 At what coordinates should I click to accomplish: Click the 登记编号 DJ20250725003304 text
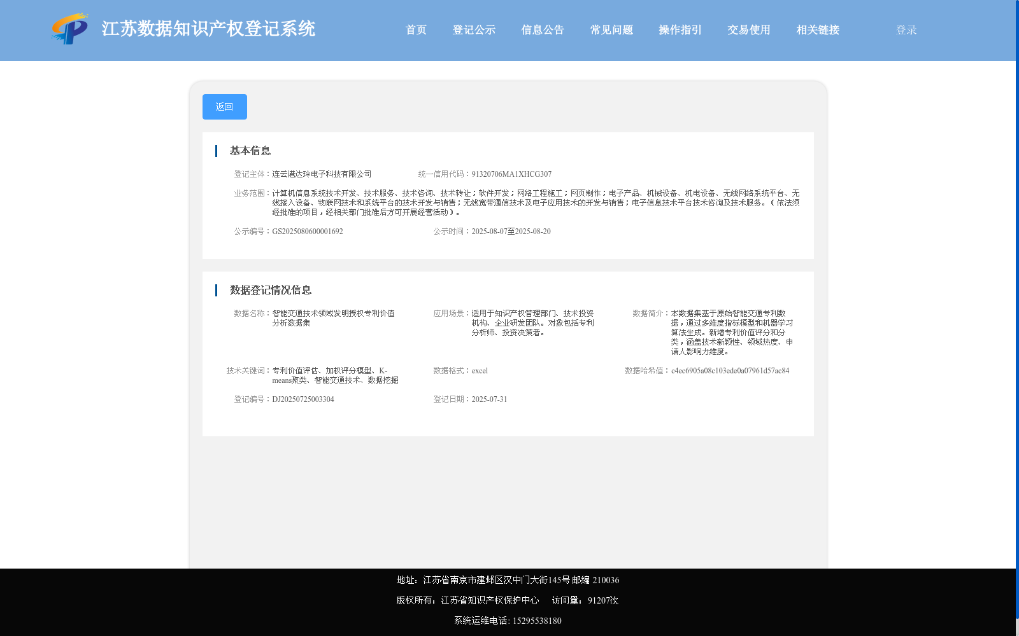pyautogui.click(x=303, y=399)
